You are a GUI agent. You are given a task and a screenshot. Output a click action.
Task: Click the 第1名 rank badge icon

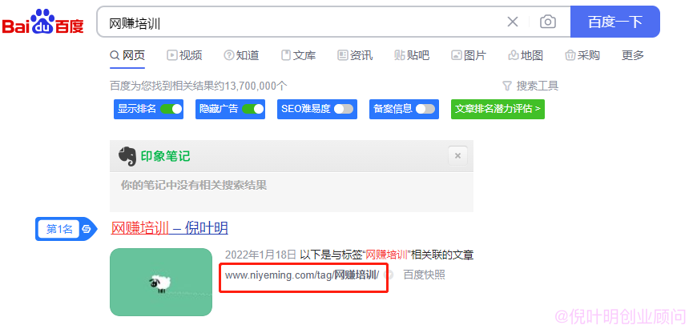[66, 229]
